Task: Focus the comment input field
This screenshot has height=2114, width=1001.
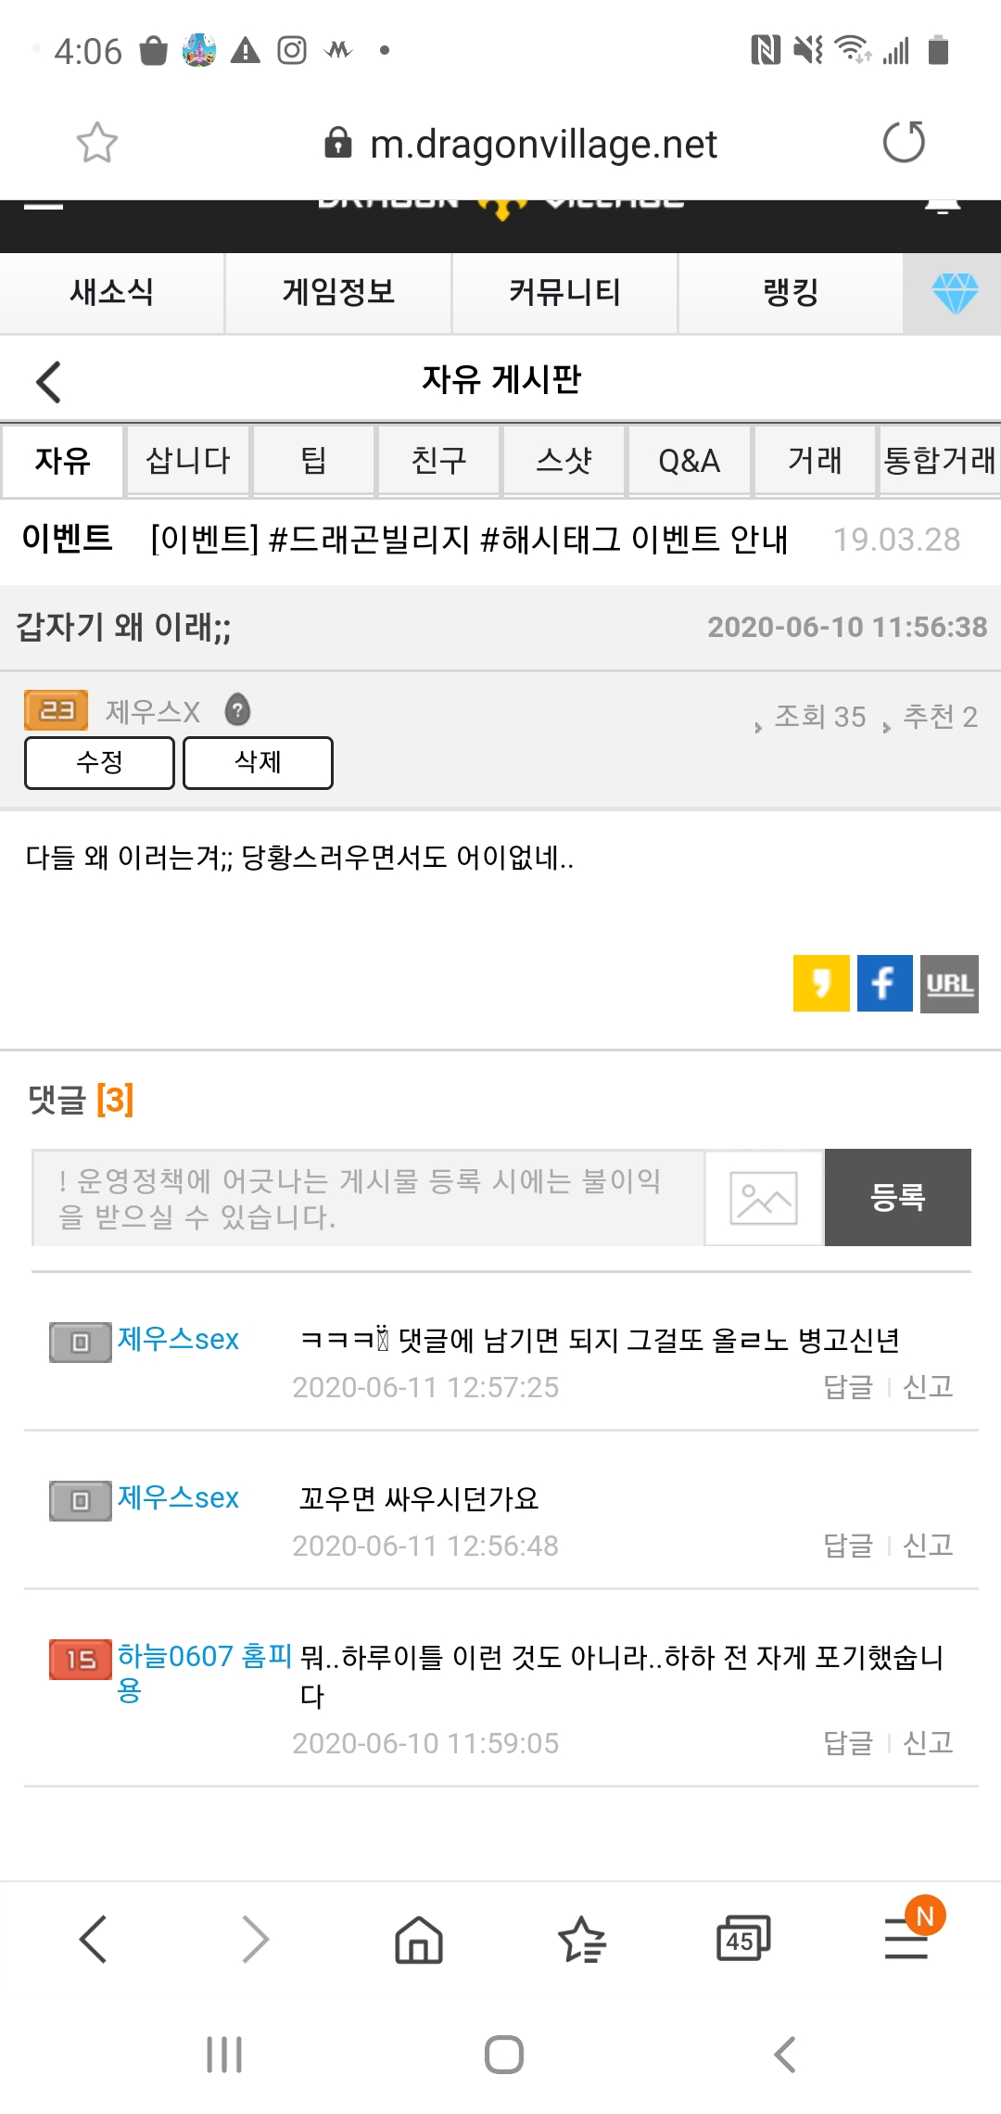Action: coord(368,1198)
